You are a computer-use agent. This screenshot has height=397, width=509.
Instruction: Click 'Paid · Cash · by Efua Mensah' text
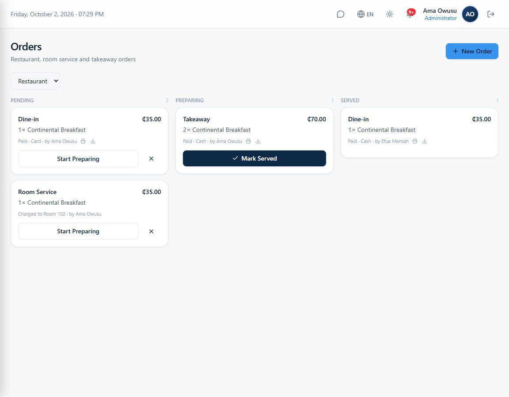pos(379,141)
